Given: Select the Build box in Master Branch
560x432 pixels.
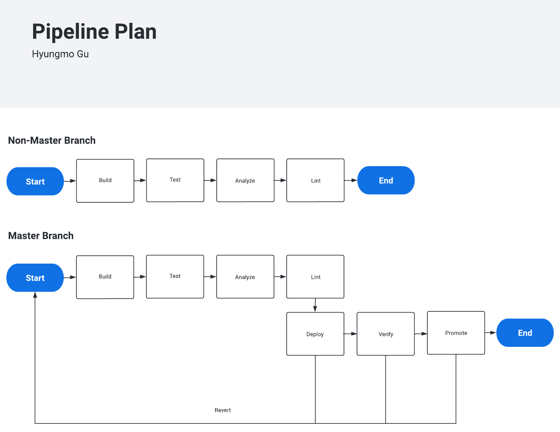Looking at the screenshot, I should point(105,277).
